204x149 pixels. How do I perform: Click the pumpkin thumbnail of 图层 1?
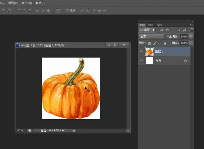click(149, 51)
